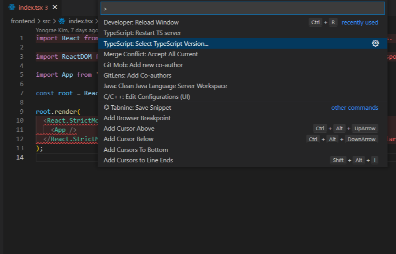Close the index.tsx editor tab
This screenshot has width=396, height=254.
coord(55,7)
